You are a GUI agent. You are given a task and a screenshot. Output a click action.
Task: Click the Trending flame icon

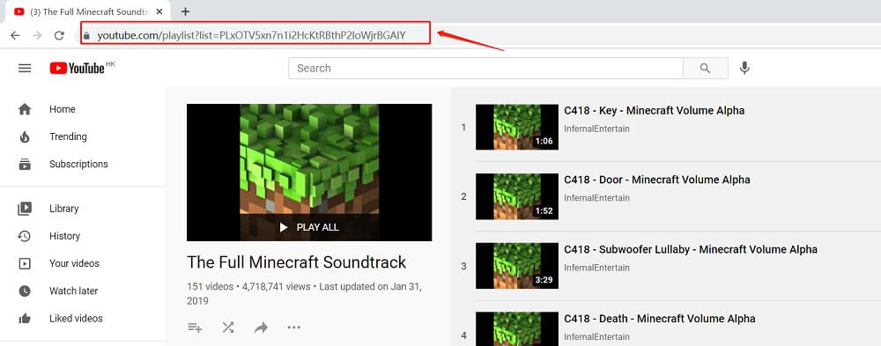point(25,136)
